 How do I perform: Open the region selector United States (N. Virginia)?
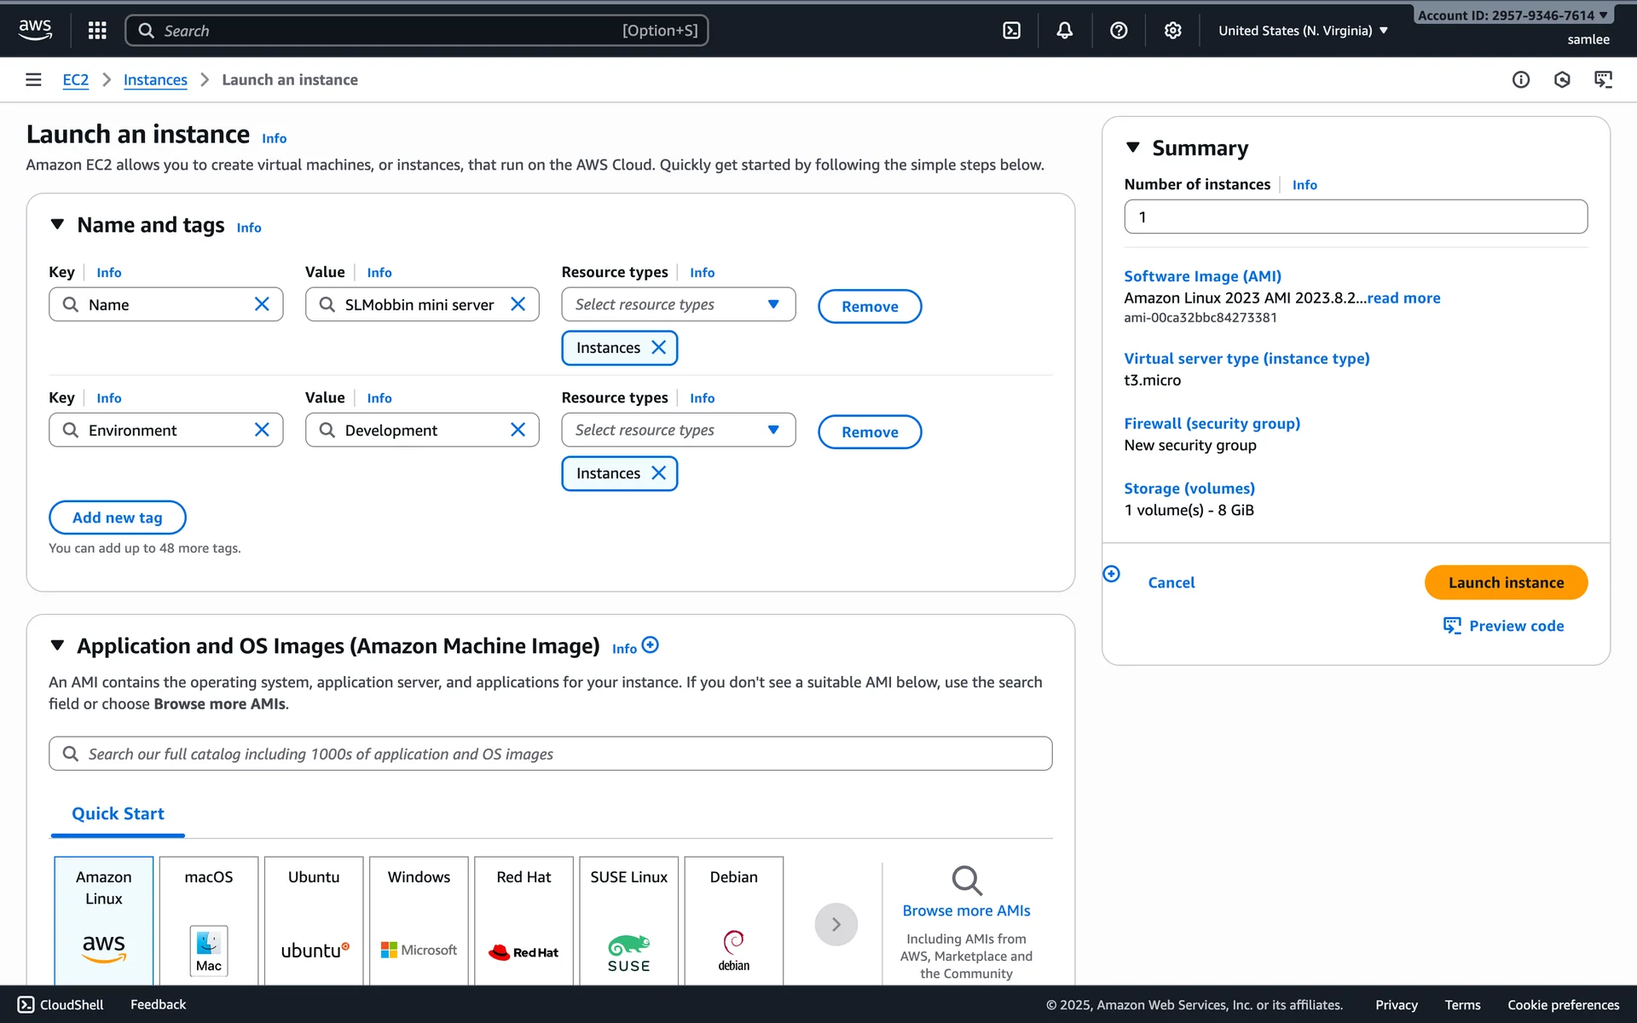1302,31
